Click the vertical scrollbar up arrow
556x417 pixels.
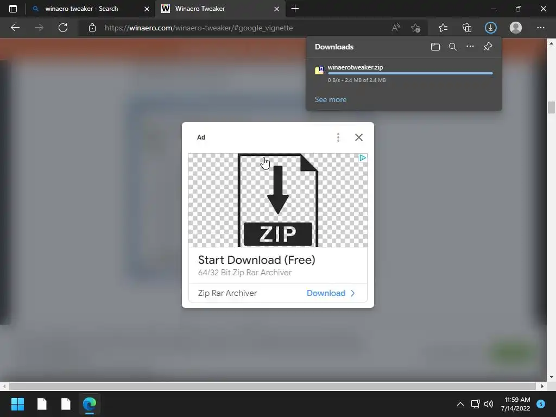[551, 43]
